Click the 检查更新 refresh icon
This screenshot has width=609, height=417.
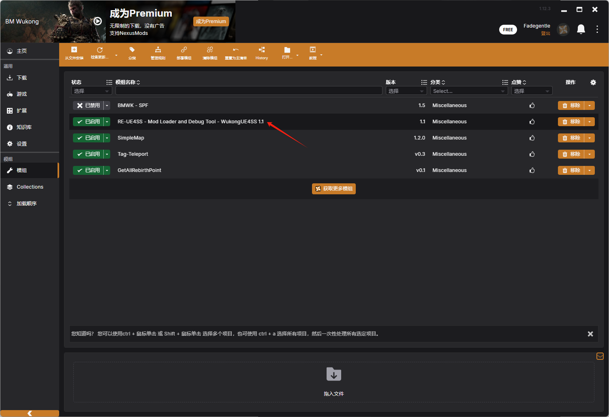point(100,49)
